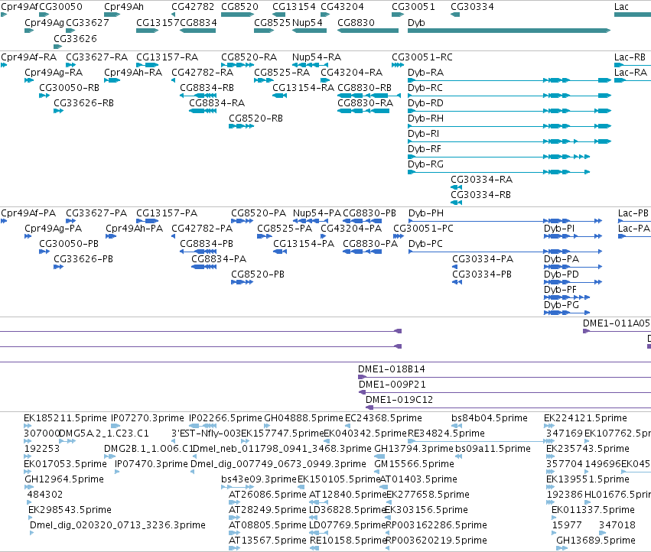Select the CG30051 gene label
The width and height of the screenshot is (651, 552).
click(x=413, y=7)
